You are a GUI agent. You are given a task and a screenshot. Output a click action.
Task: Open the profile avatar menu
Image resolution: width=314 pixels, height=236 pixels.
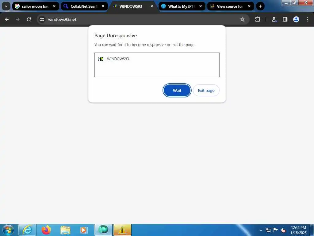point(296,19)
